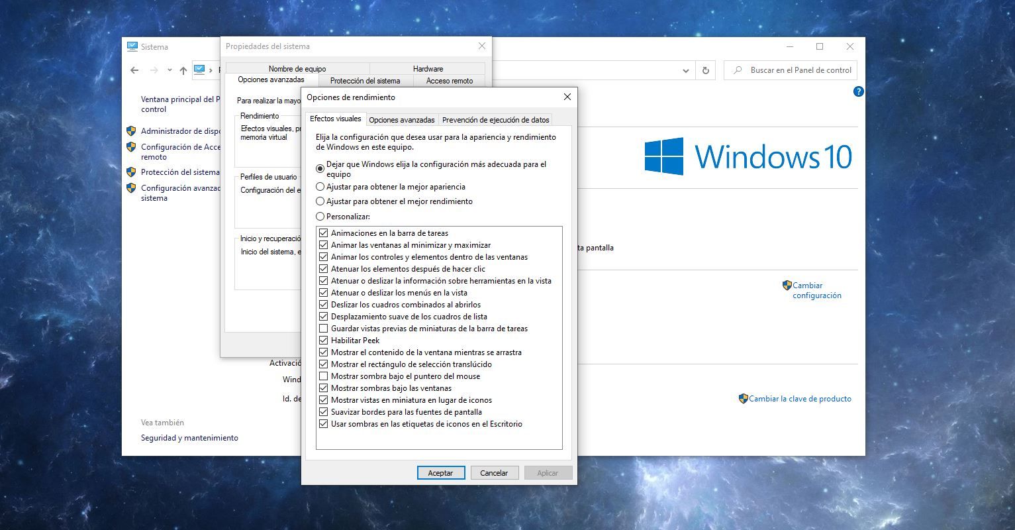The image size is (1015, 530).
Task: Click shield icon beside Cambiar configuración
Action: [787, 286]
